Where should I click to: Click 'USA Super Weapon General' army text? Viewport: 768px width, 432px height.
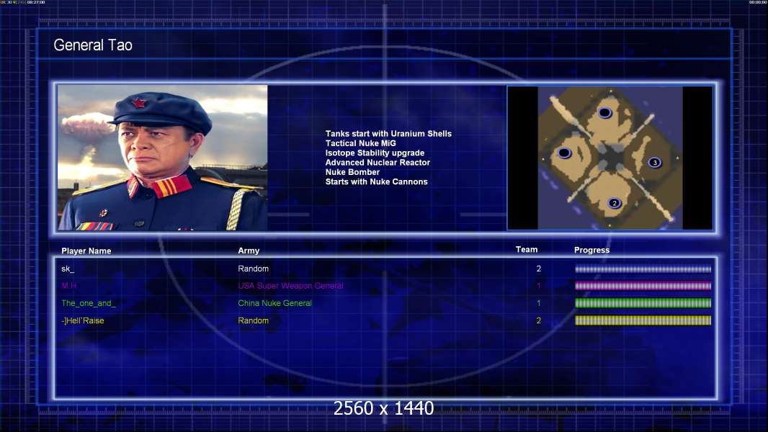click(290, 286)
